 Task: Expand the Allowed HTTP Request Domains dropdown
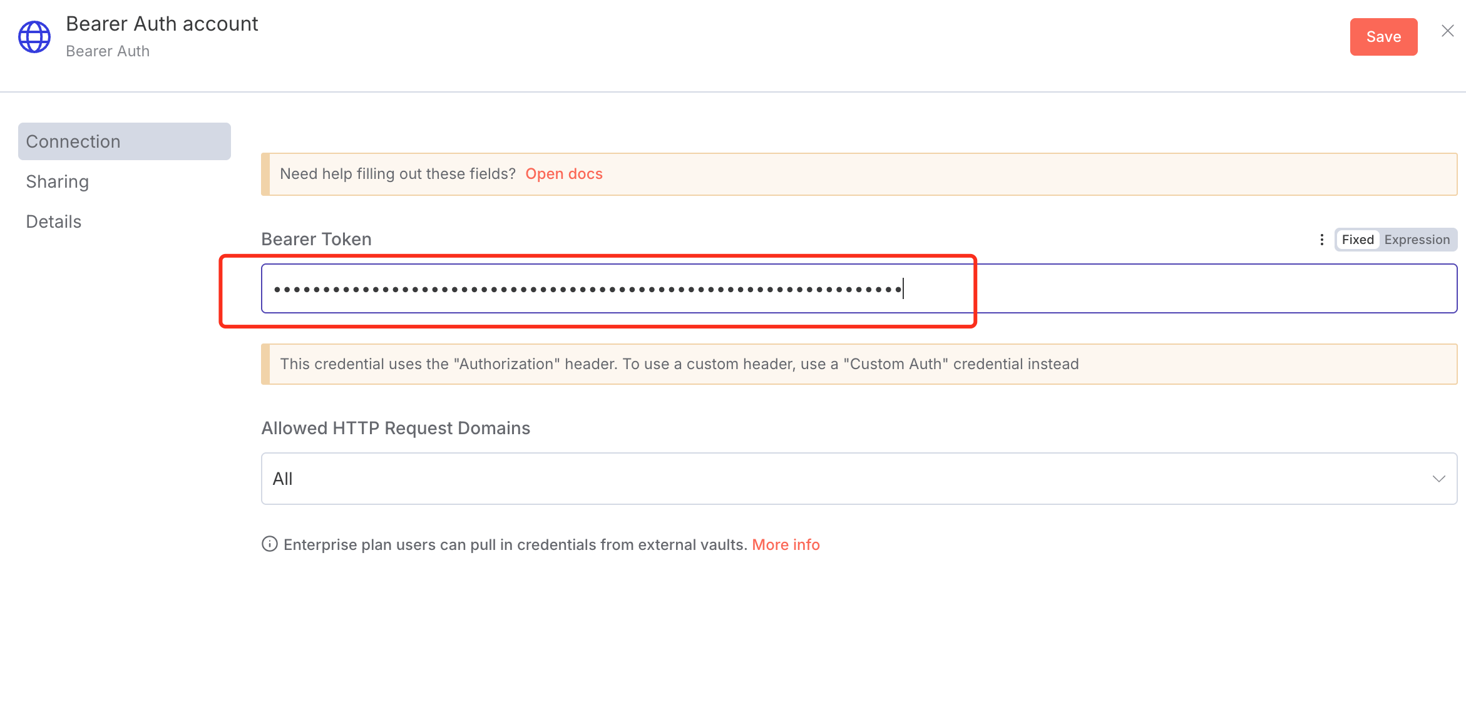(x=858, y=479)
